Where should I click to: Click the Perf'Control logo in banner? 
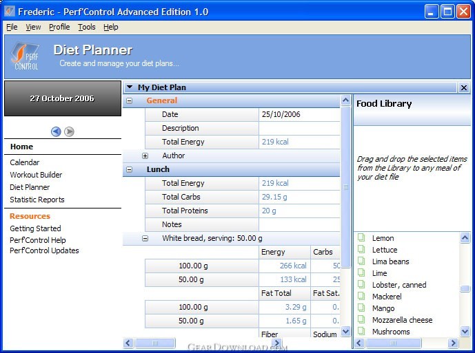[26, 56]
